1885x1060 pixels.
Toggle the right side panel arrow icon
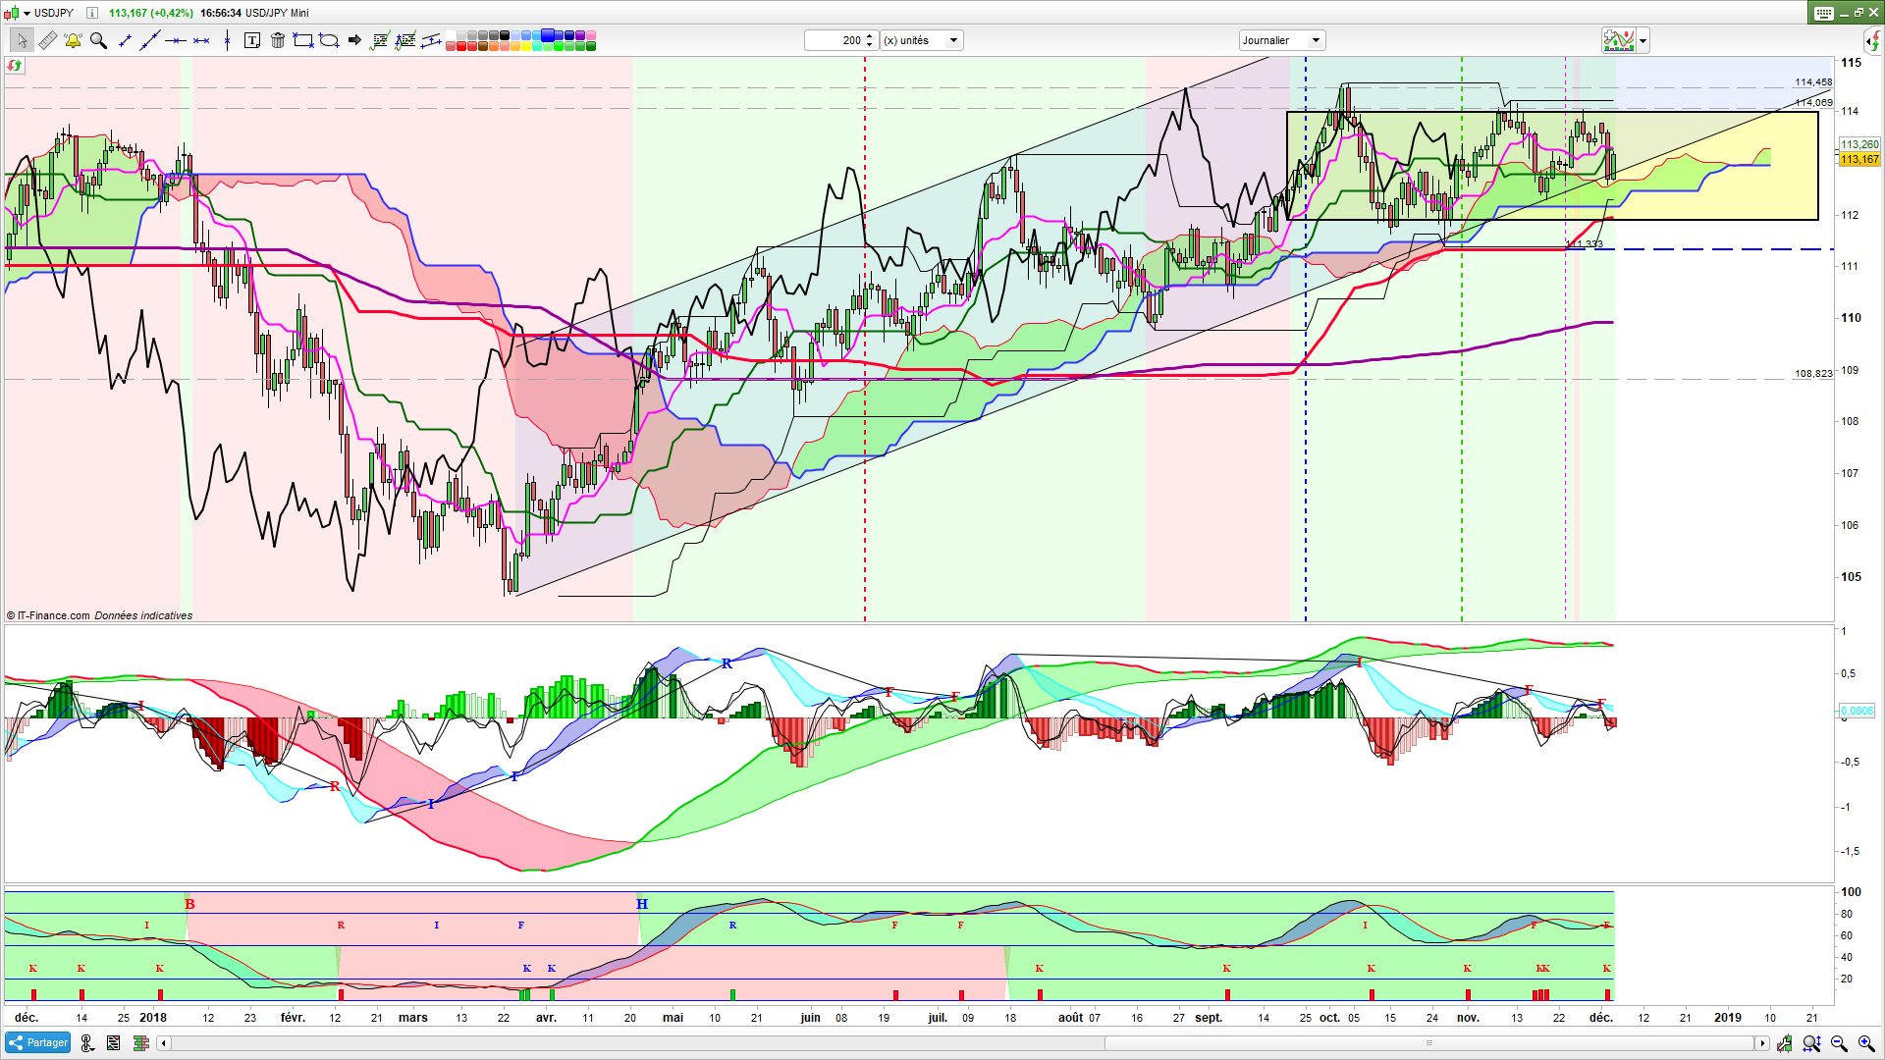click(1872, 40)
